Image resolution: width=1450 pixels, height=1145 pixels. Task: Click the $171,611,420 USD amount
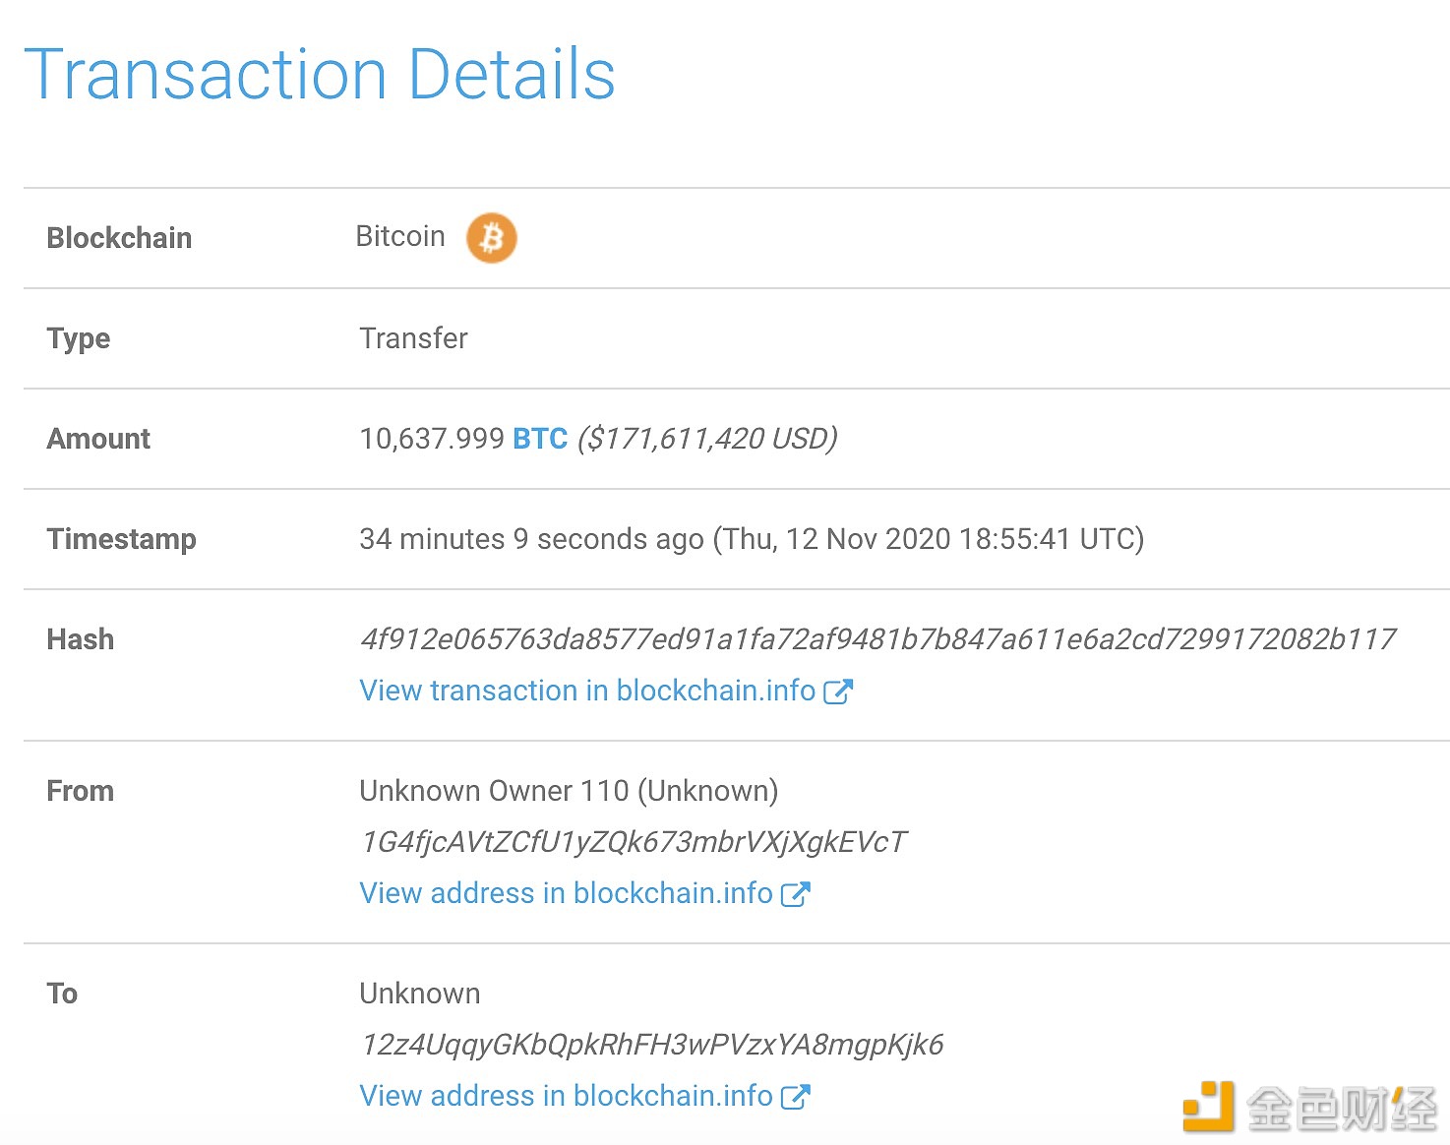coord(707,439)
